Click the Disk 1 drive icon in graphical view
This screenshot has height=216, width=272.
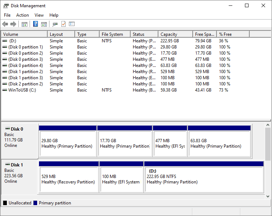pyautogui.click(x=8, y=164)
